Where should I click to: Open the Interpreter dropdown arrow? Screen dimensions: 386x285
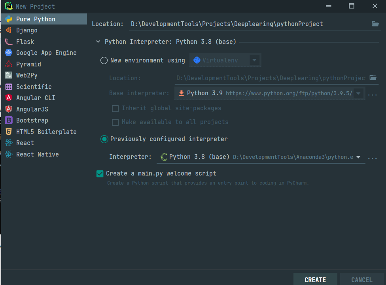click(358, 157)
